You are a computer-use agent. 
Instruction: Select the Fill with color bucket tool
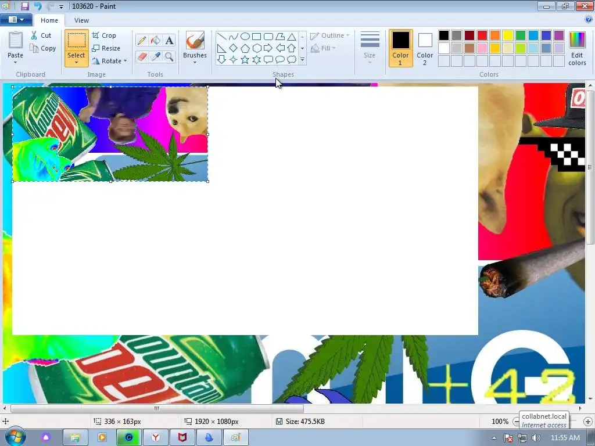156,40
